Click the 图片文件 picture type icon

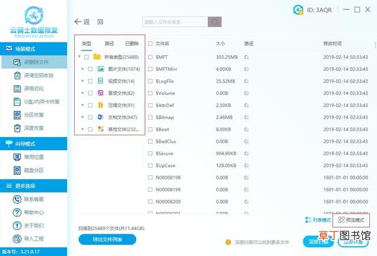tap(101, 69)
